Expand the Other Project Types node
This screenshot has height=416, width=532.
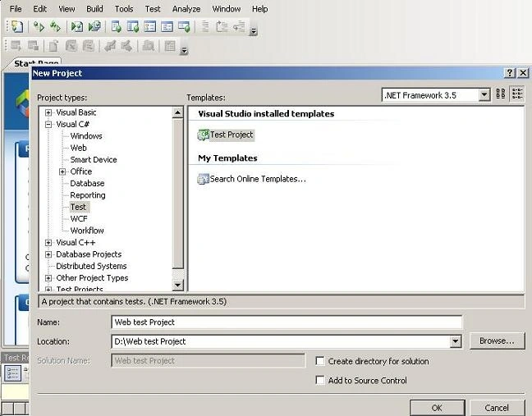(48, 278)
